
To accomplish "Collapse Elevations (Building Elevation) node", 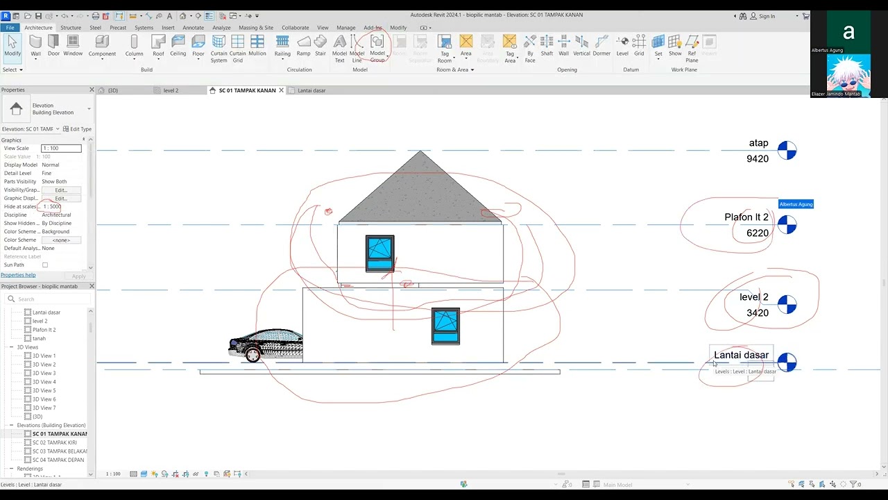I will [x=11, y=425].
